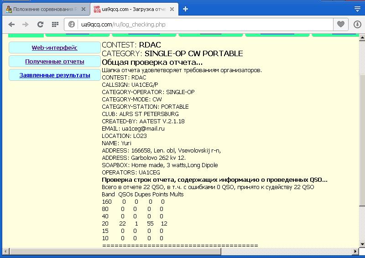Click the 20 band table row

(x=135, y=224)
